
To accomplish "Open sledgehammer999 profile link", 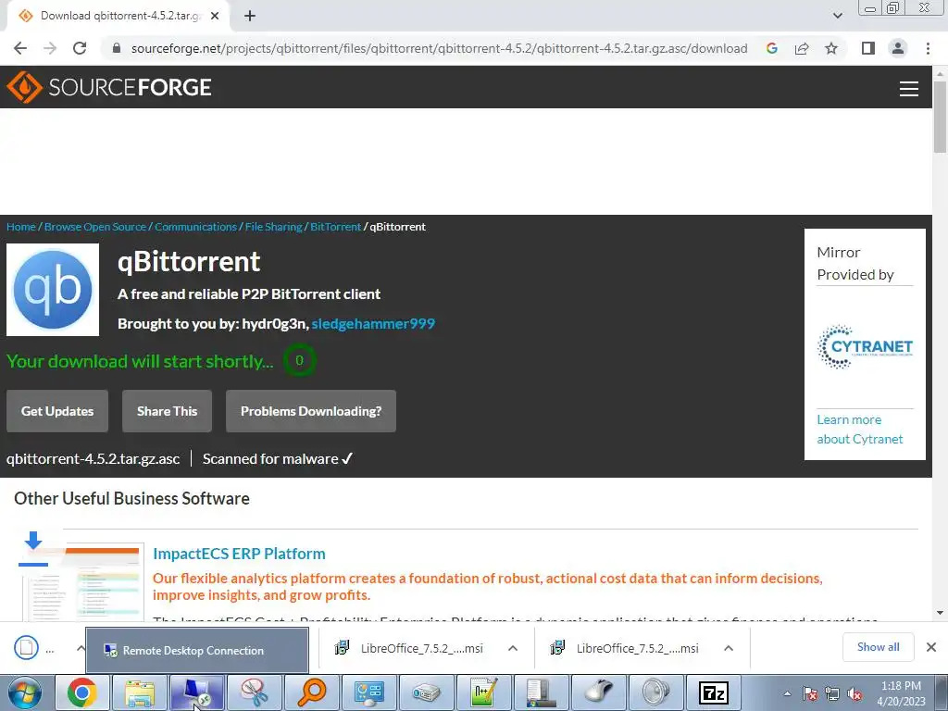I will pos(373,323).
